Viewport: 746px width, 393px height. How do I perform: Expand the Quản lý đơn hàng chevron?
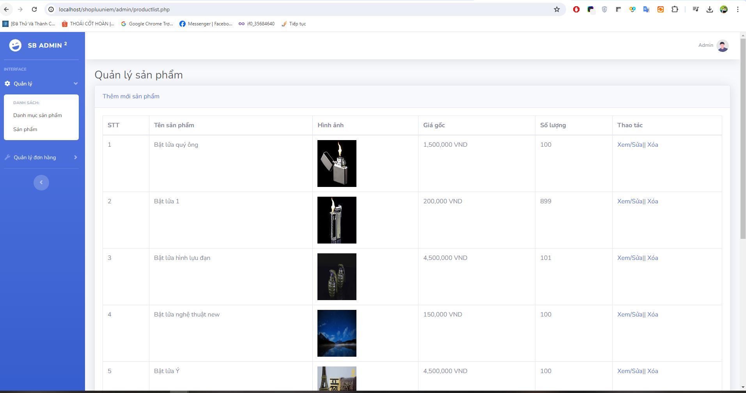pos(76,157)
